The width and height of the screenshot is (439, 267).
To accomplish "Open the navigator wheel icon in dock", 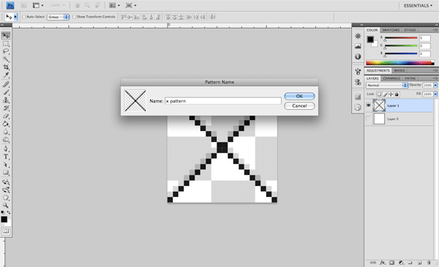I will (358, 36).
